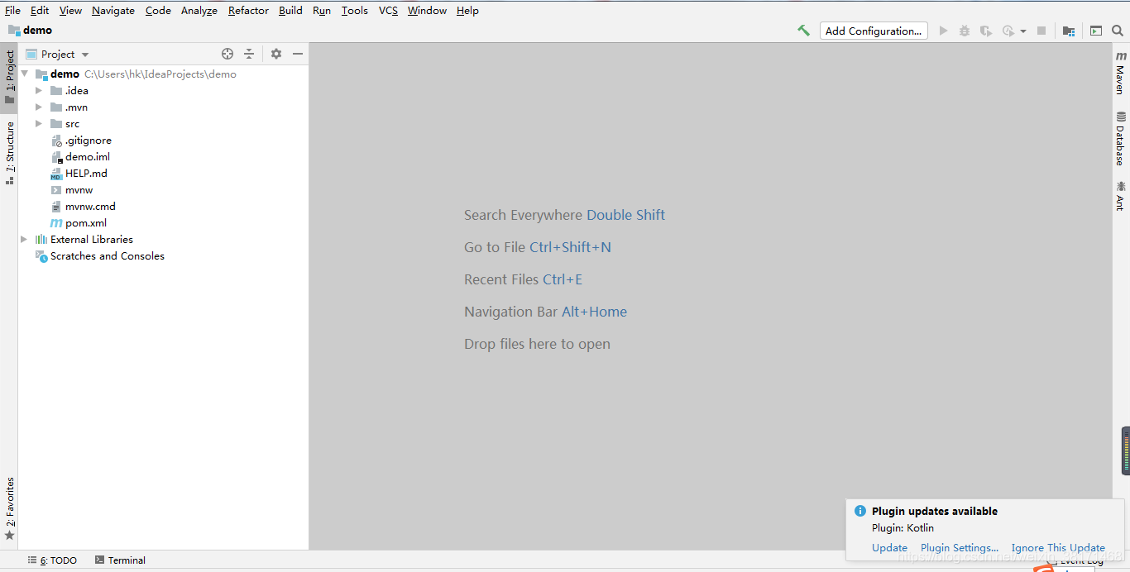Open the Ant tool window tab
1130x572 pixels.
1121,196
